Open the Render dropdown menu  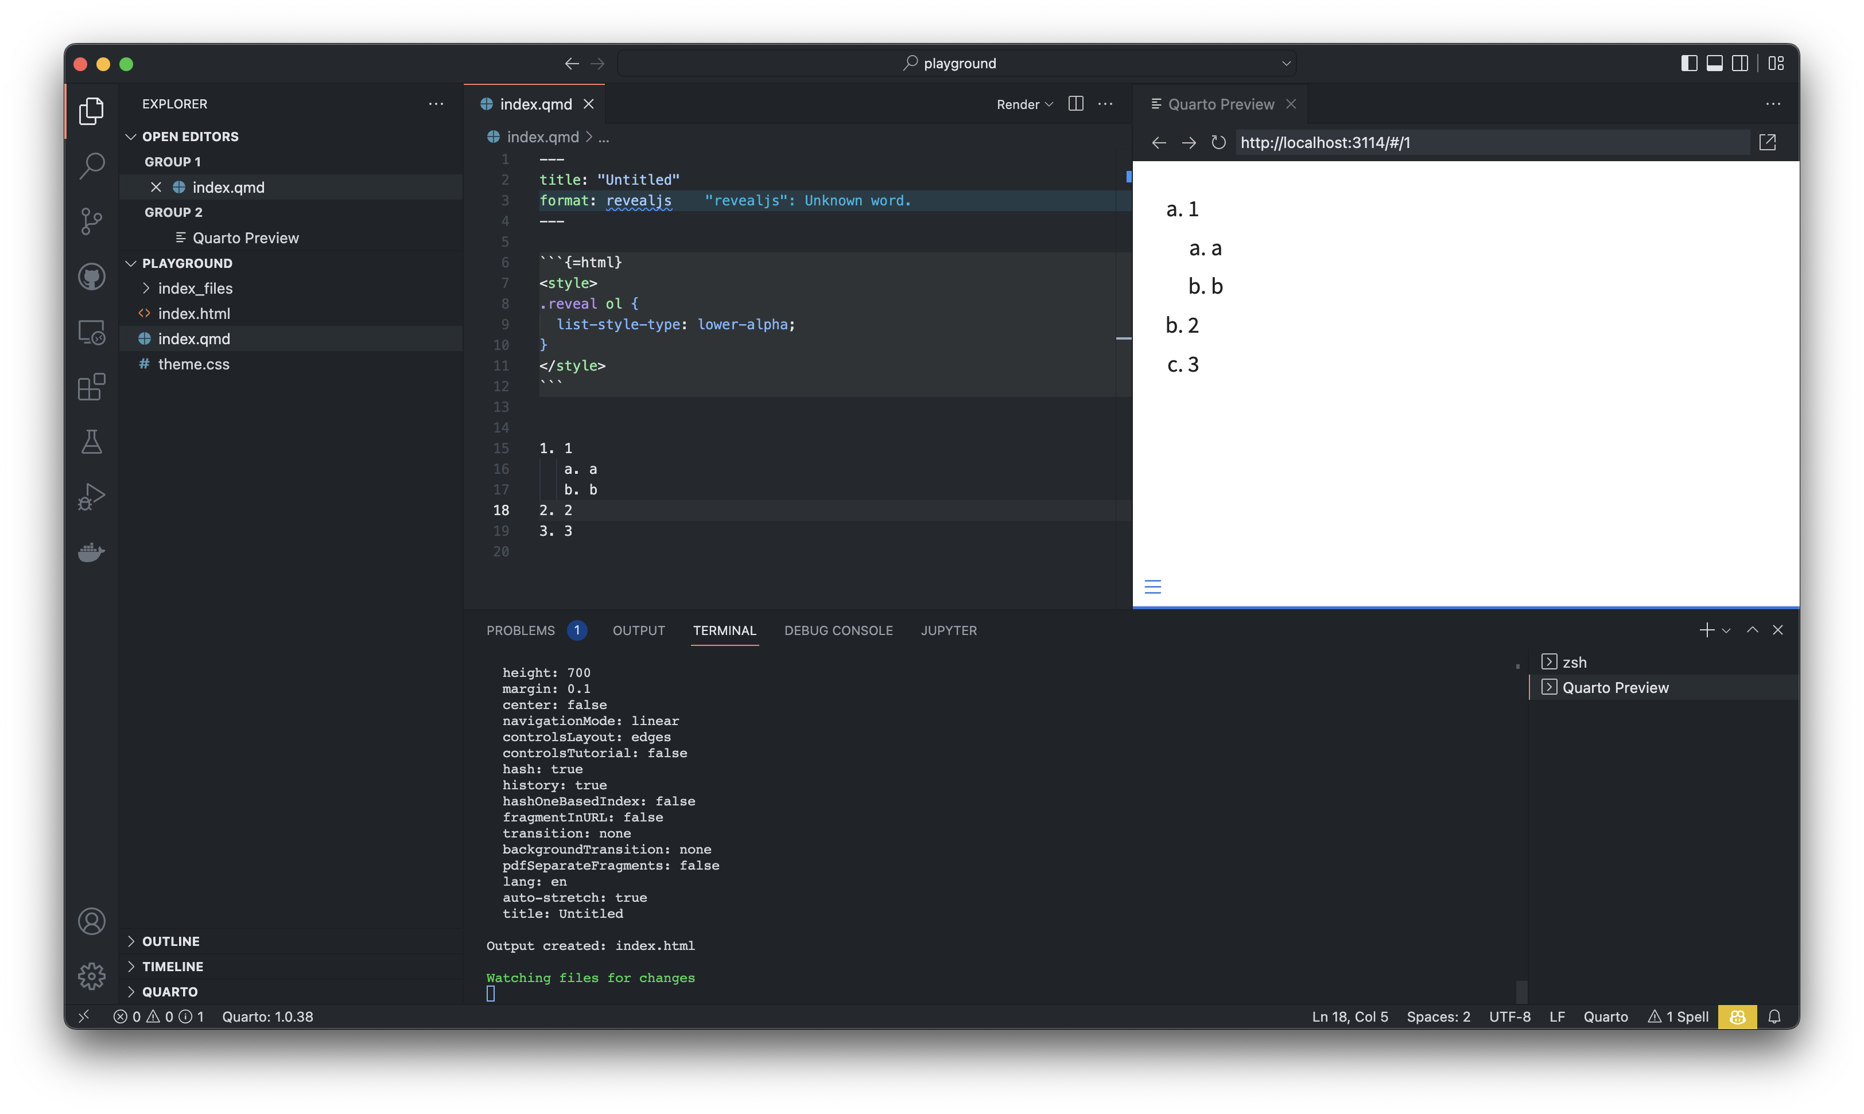pyautogui.click(x=1049, y=104)
